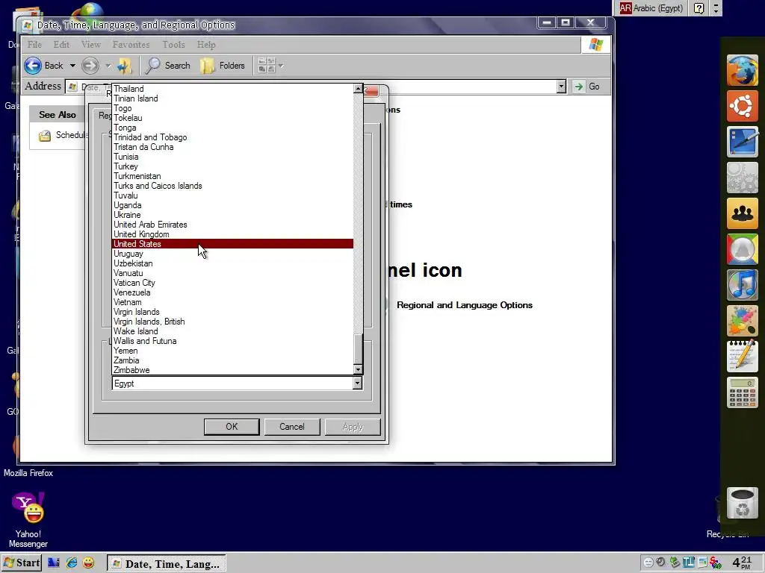Click the Back arrow icon in toolbar
The height and width of the screenshot is (573, 765).
pos(33,66)
